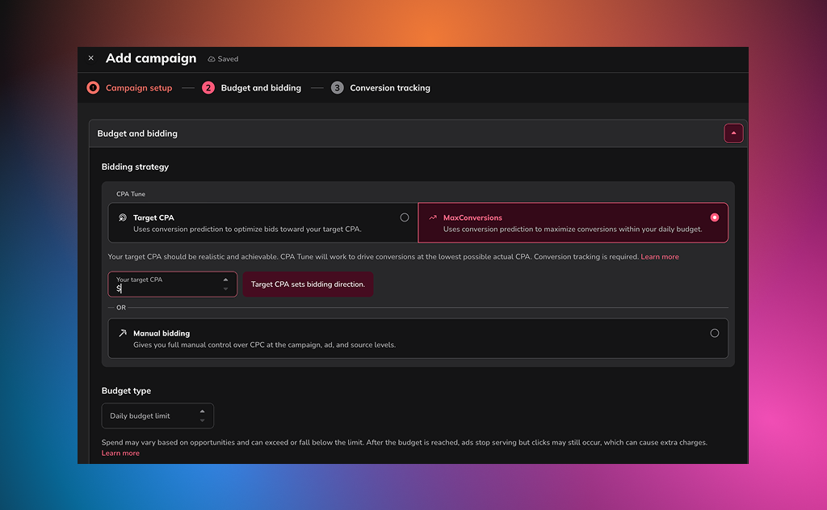This screenshot has width=827, height=510.
Task: Click the step 3 number badge
Action: tap(337, 87)
